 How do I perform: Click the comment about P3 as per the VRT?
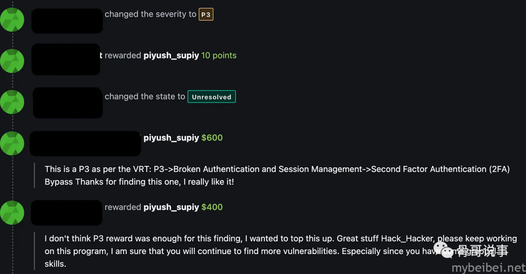tap(277, 175)
